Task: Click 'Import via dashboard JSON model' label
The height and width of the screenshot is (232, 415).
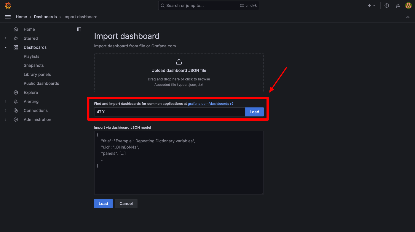Action: (123, 128)
